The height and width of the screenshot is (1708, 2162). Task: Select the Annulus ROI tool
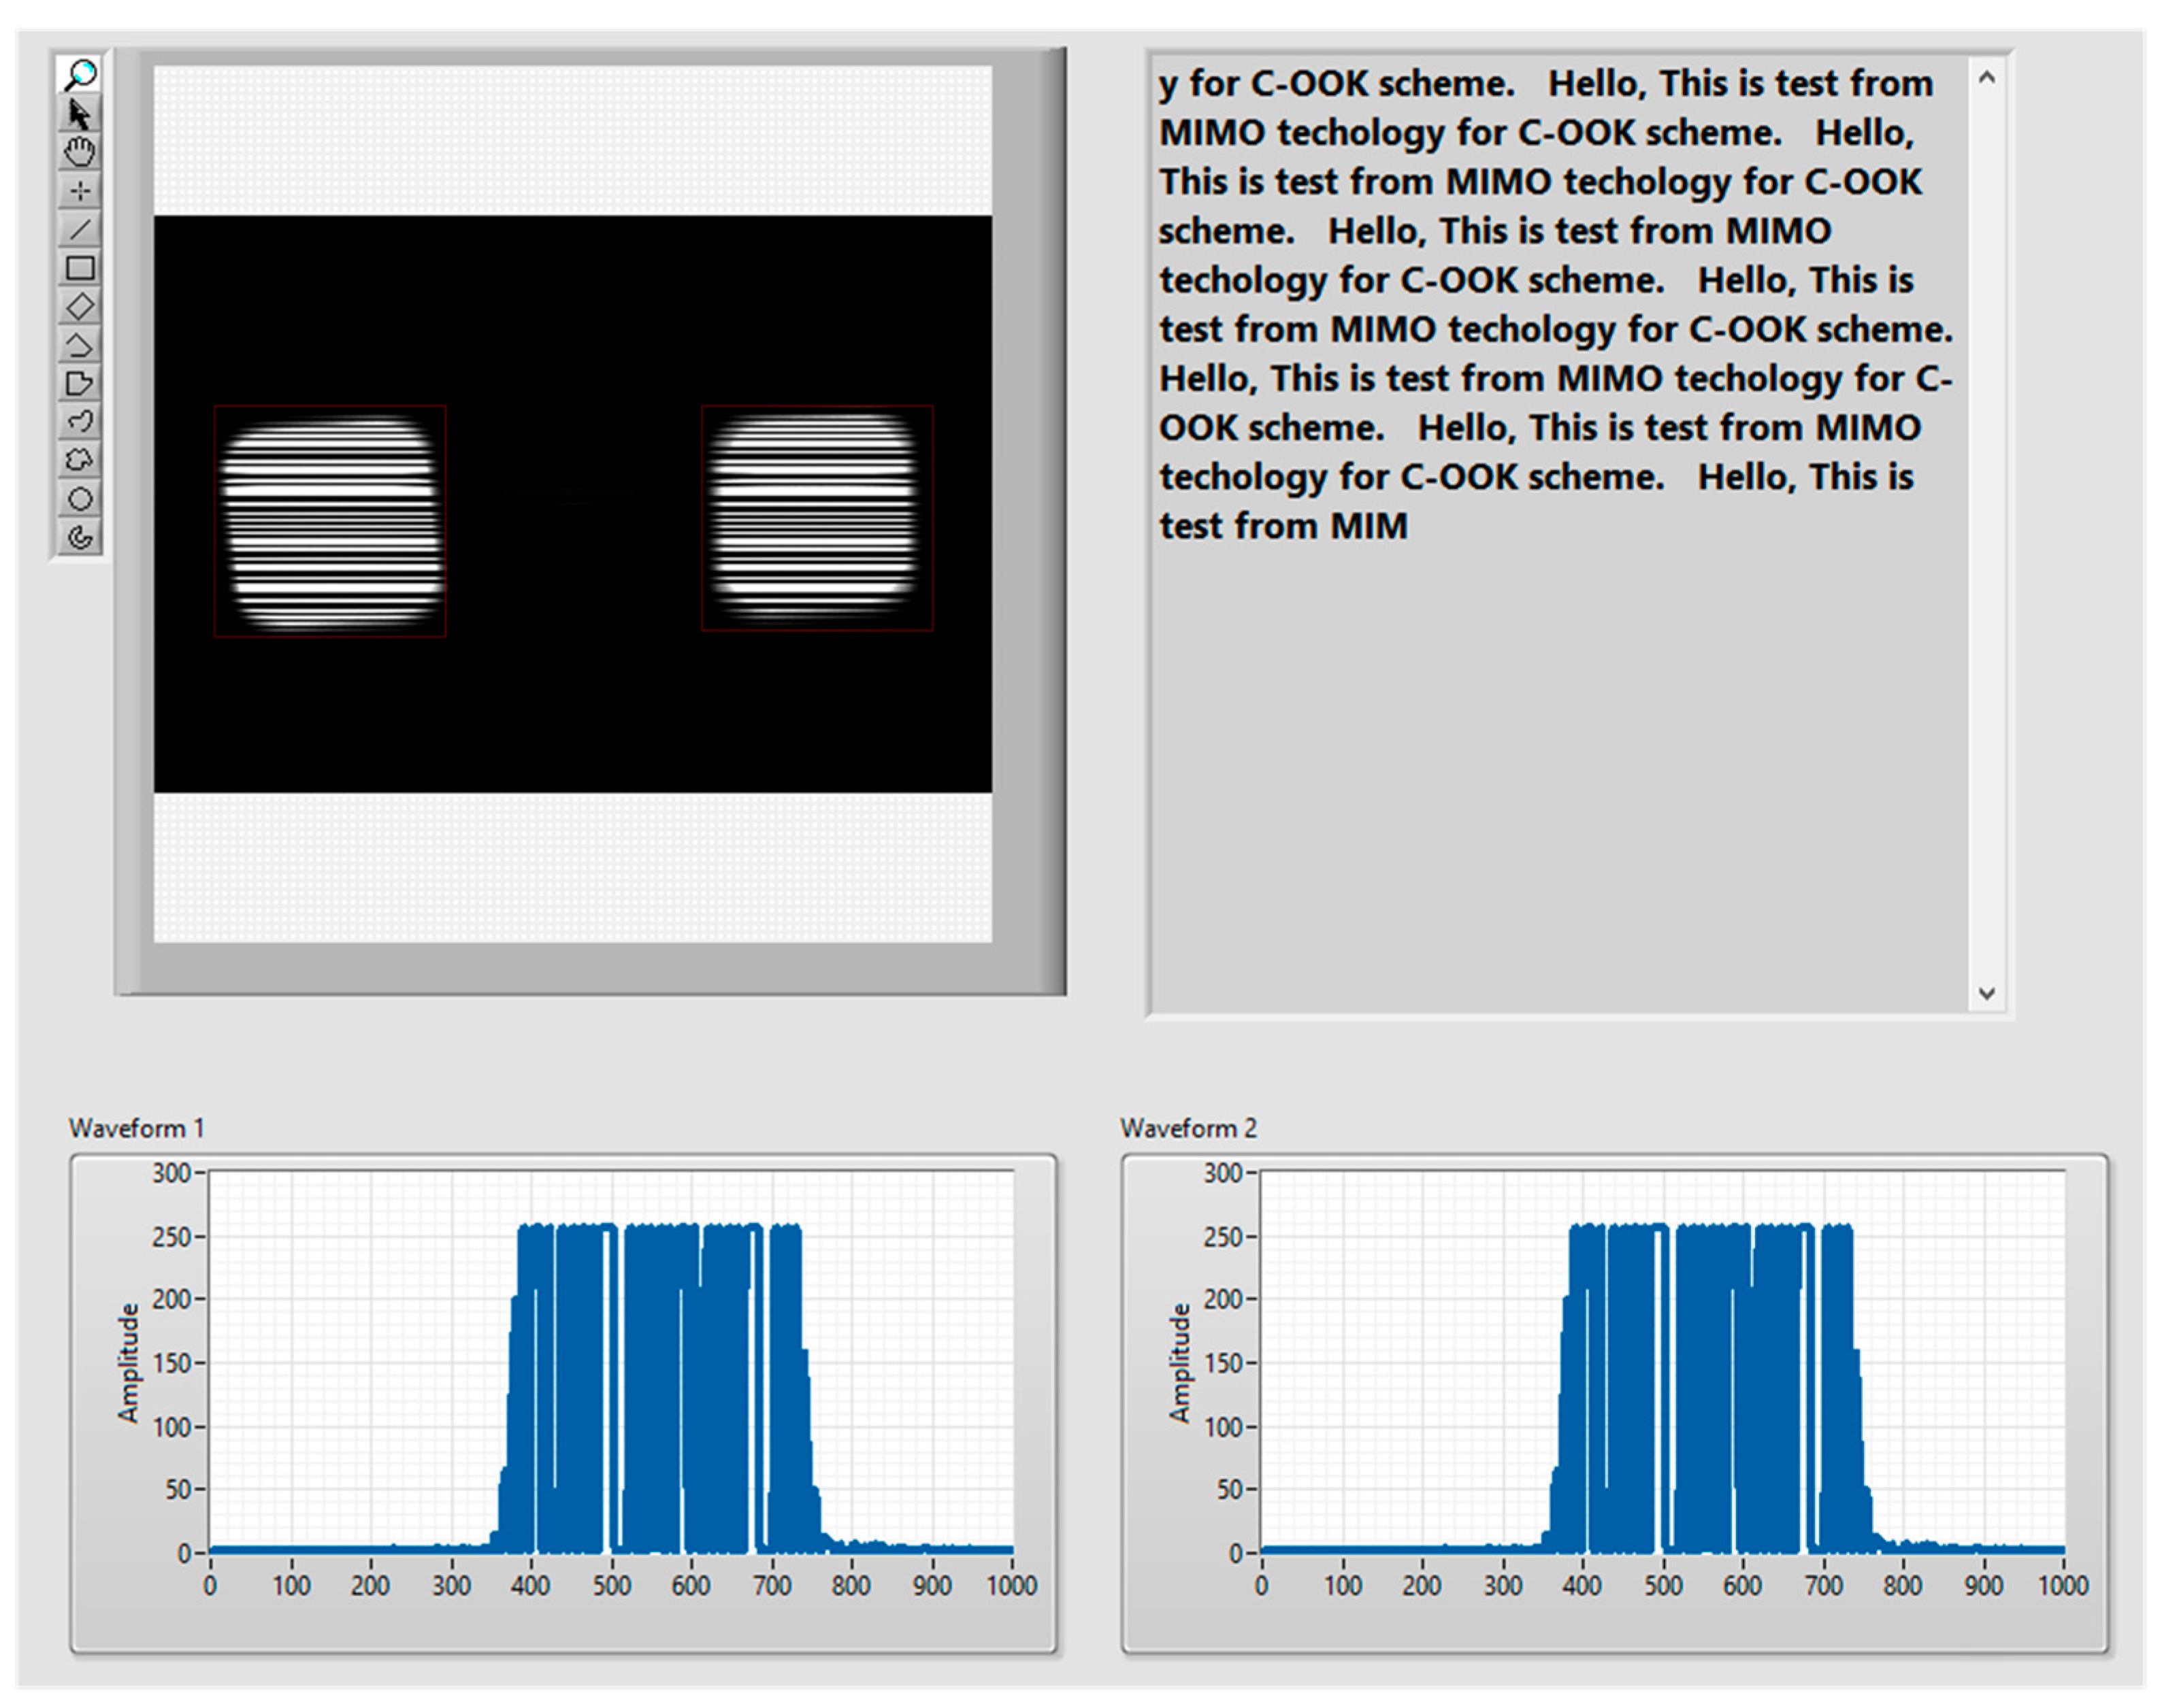point(80,537)
